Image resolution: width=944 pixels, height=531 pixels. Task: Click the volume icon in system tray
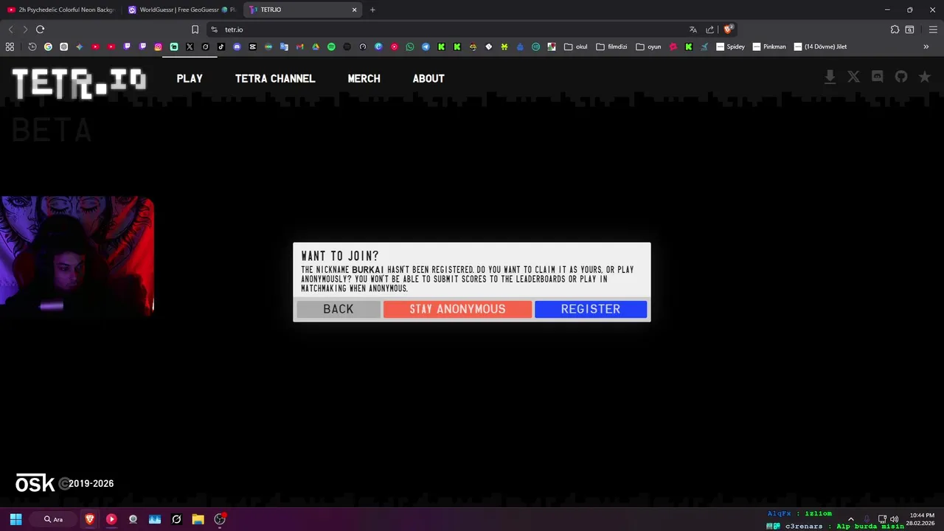coord(895,519)
